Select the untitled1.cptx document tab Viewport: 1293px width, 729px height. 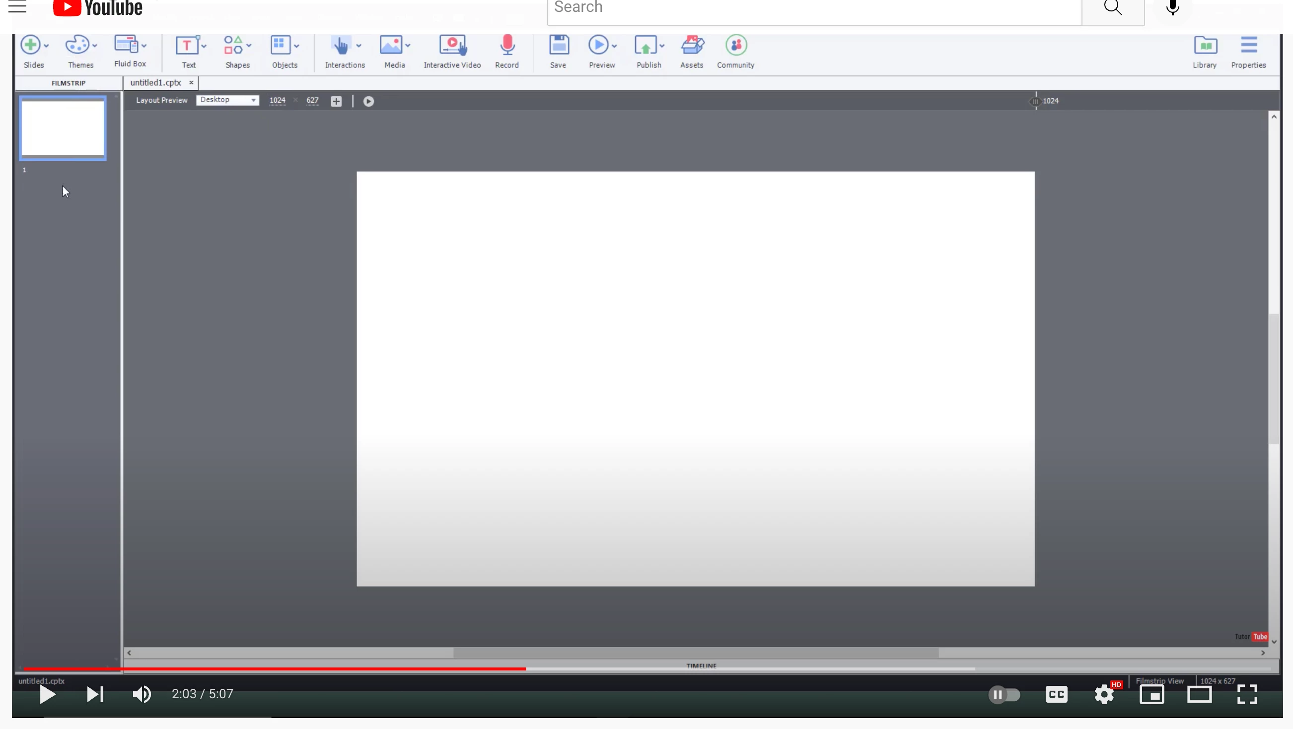155,83
